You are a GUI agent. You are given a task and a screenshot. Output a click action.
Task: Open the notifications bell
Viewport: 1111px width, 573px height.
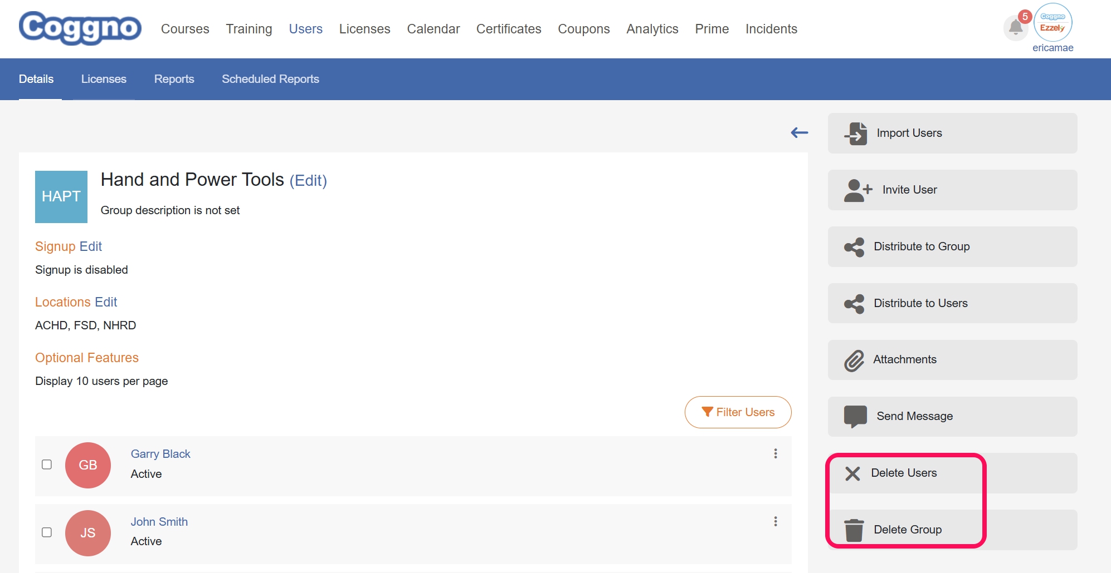[x=1016, y=27]
